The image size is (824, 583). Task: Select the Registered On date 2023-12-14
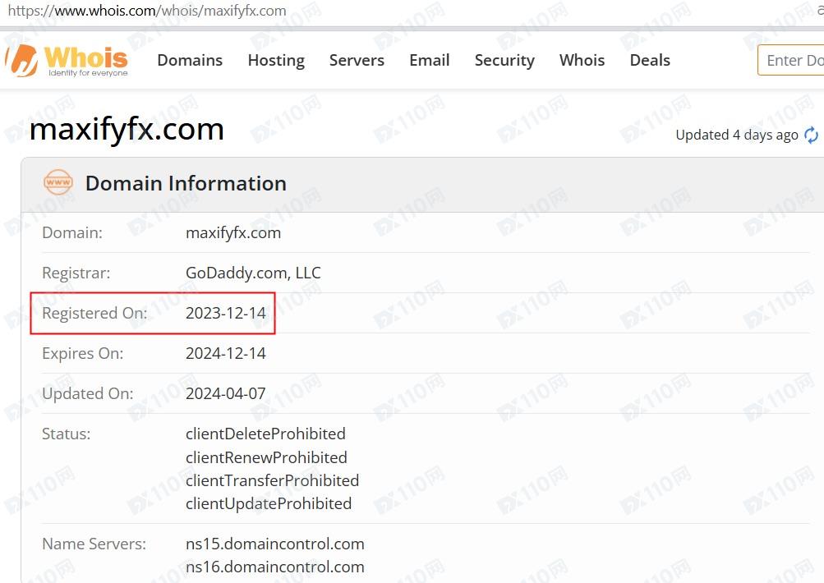tap(225, 313)
